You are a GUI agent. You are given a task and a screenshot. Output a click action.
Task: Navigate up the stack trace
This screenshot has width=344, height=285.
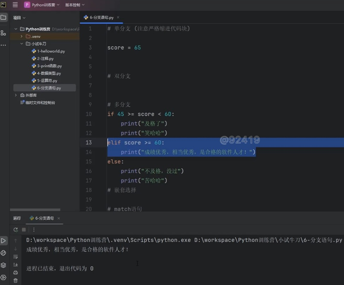click(x=16, y=241)
